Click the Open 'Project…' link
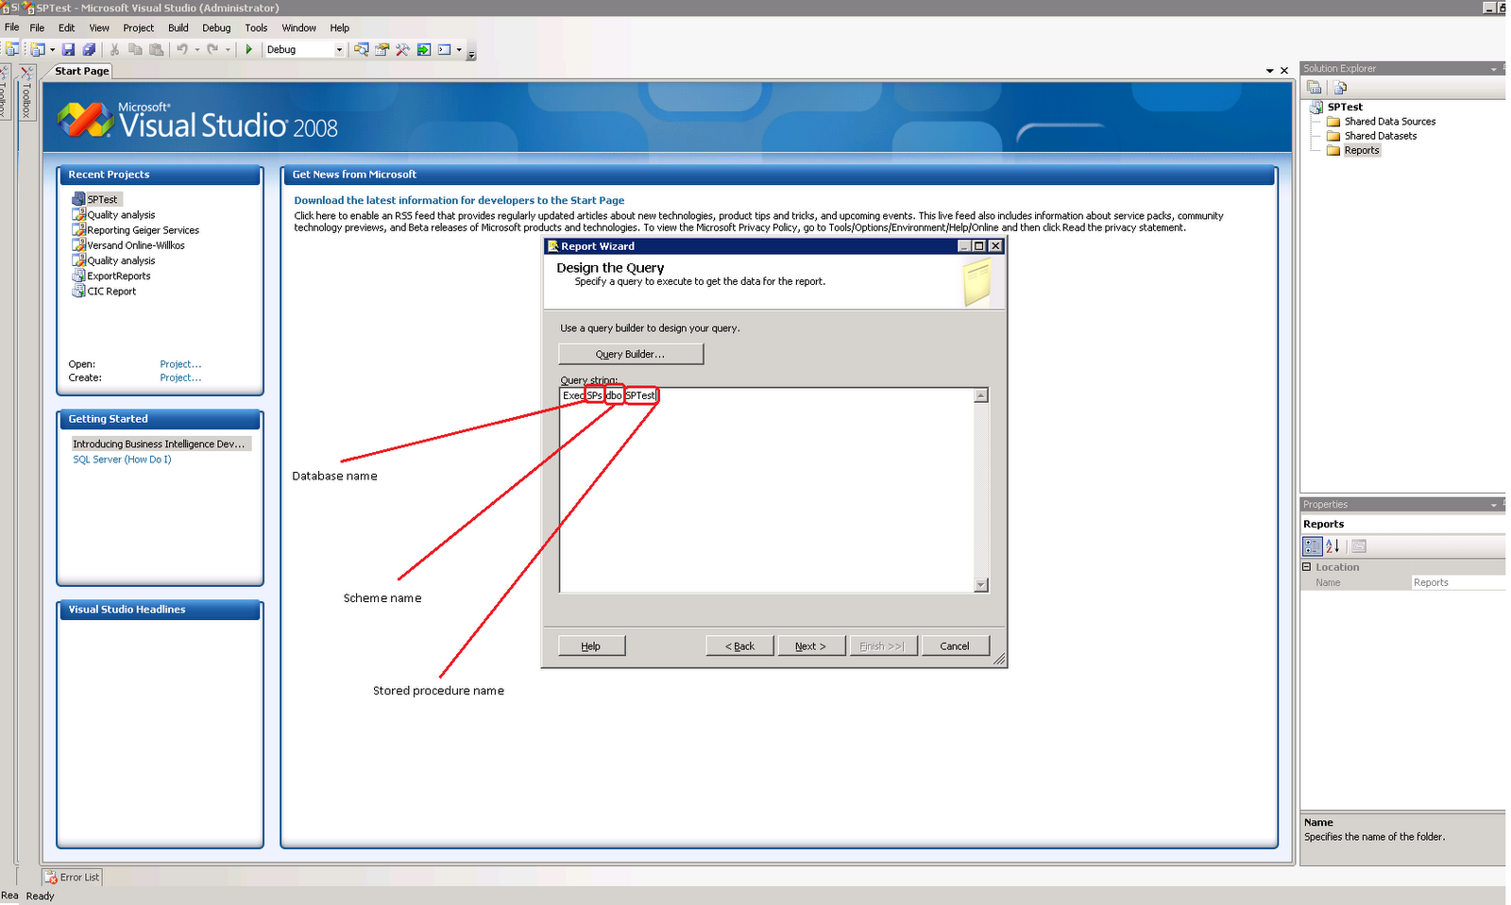Viewport: 1511px width, 905px height. (x=180, y=364)
